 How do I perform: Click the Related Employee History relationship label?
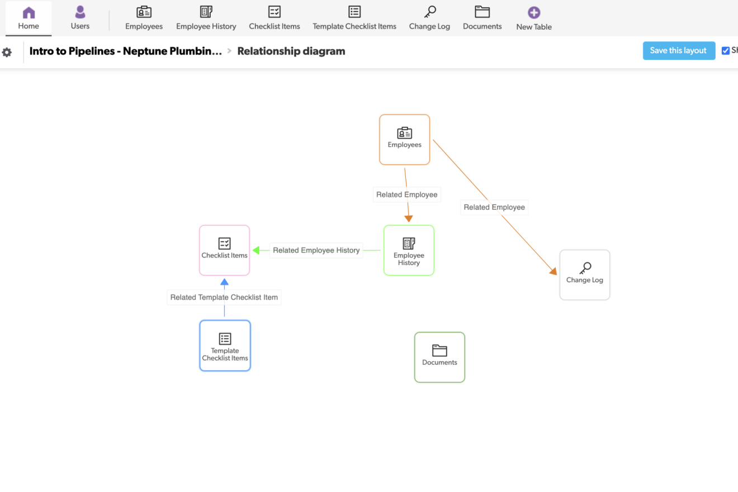pos(316,250)
